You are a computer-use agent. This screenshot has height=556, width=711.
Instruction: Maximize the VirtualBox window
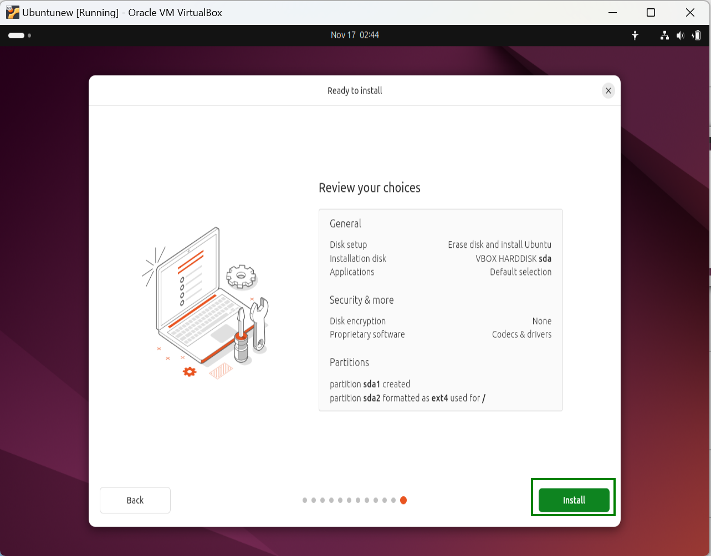tap(651, 12)
